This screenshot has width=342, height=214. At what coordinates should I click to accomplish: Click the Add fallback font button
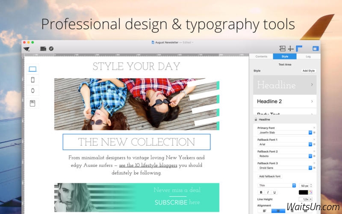[x=270, y=176]
